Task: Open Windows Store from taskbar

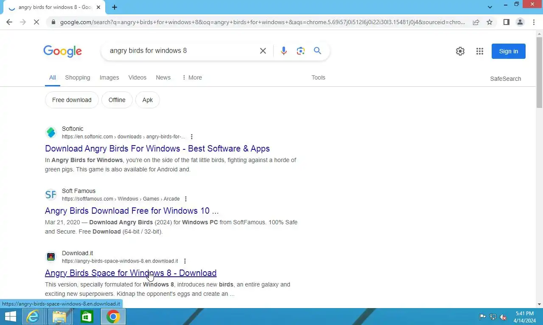Action: 87,317
